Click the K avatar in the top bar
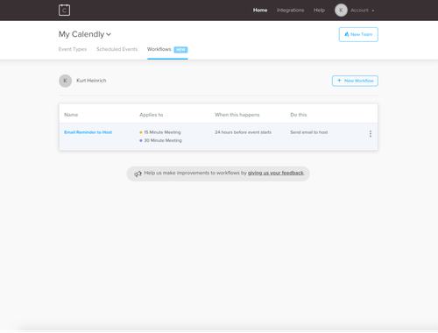438x333 pixels. (x=341, y=11)
